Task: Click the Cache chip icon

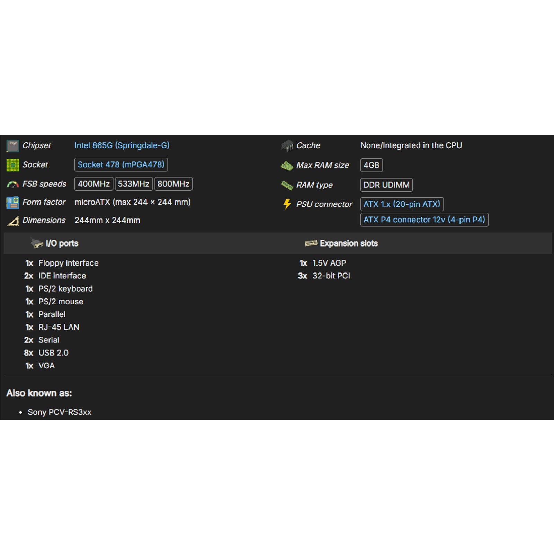Action: tap(287, 146)
